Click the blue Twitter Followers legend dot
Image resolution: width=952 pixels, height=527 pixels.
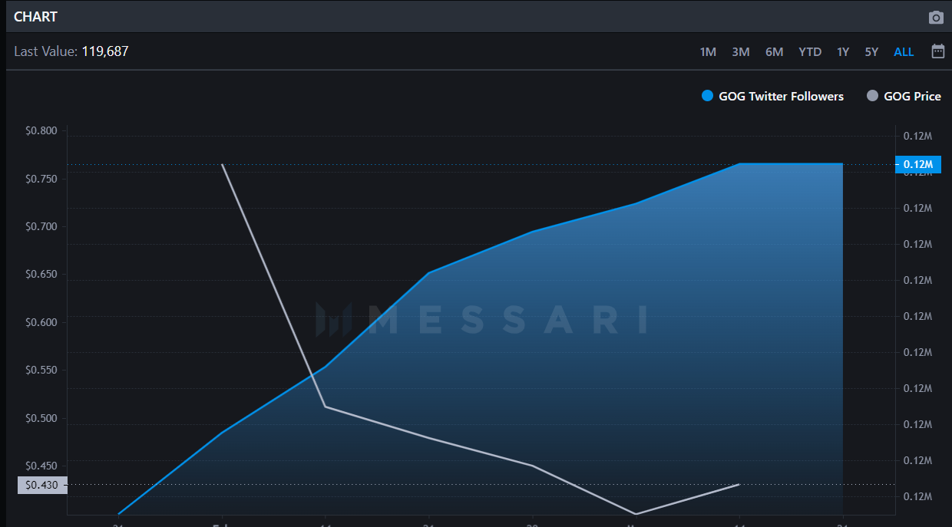click(708, 96)
